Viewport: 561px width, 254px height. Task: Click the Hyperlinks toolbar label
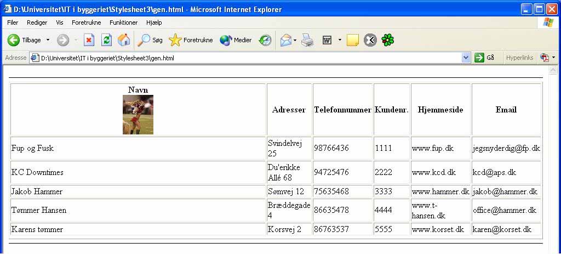pos(519,58)
